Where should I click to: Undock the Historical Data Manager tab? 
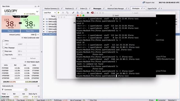pyautogui.click(x=126, y=8)
